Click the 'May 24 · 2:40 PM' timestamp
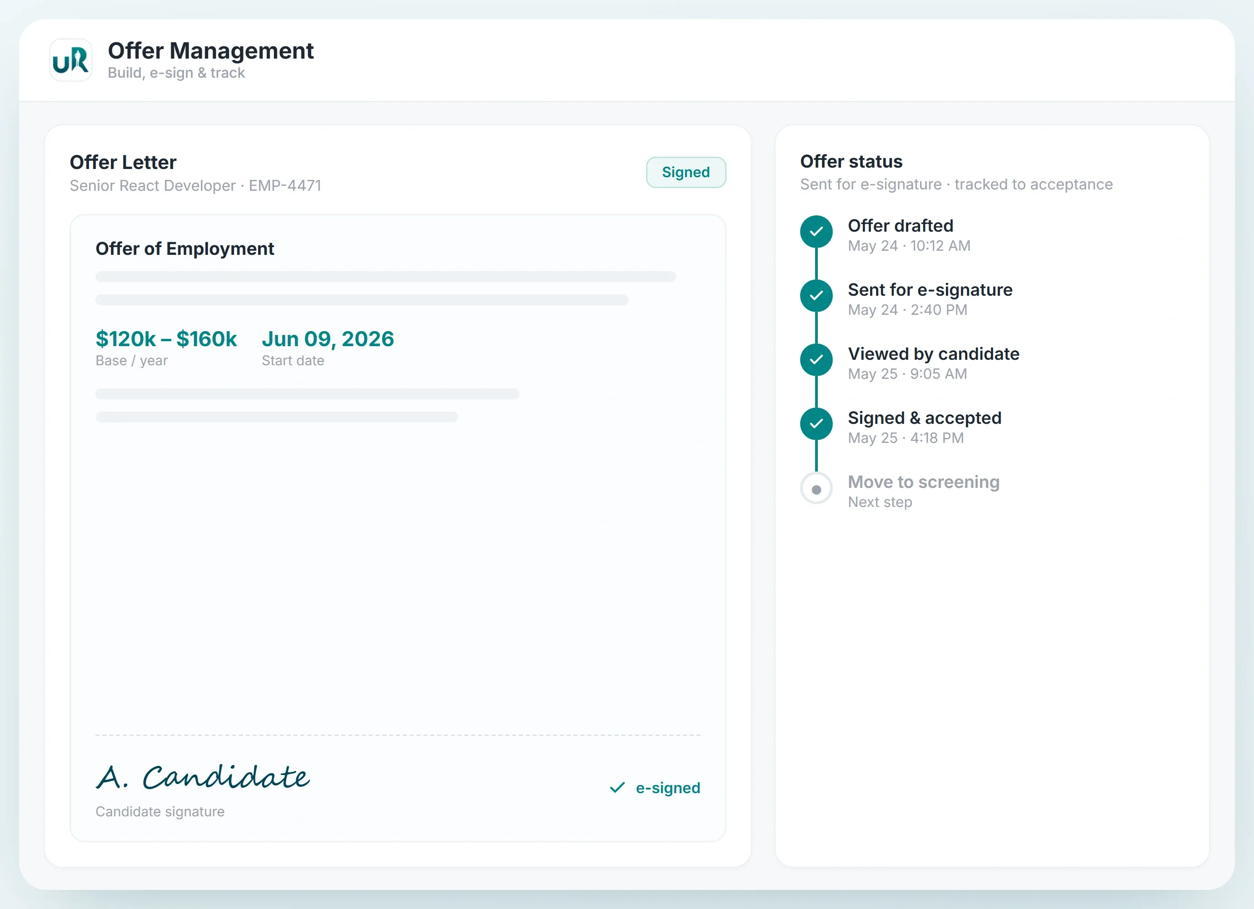 coord(907,310)
